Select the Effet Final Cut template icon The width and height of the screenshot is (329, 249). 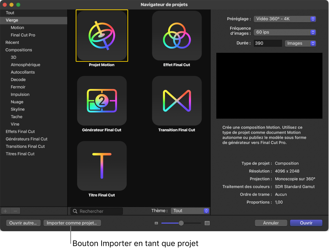click(x=177, y=36)
